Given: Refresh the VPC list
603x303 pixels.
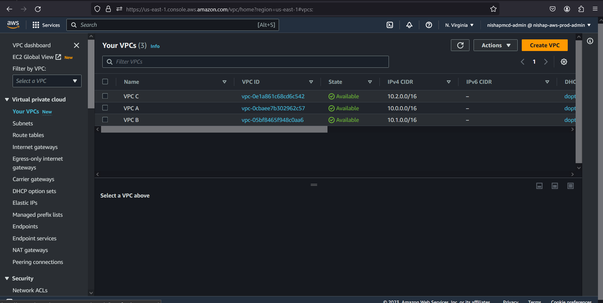Looking at the screenshot, I should coord(460,45).
